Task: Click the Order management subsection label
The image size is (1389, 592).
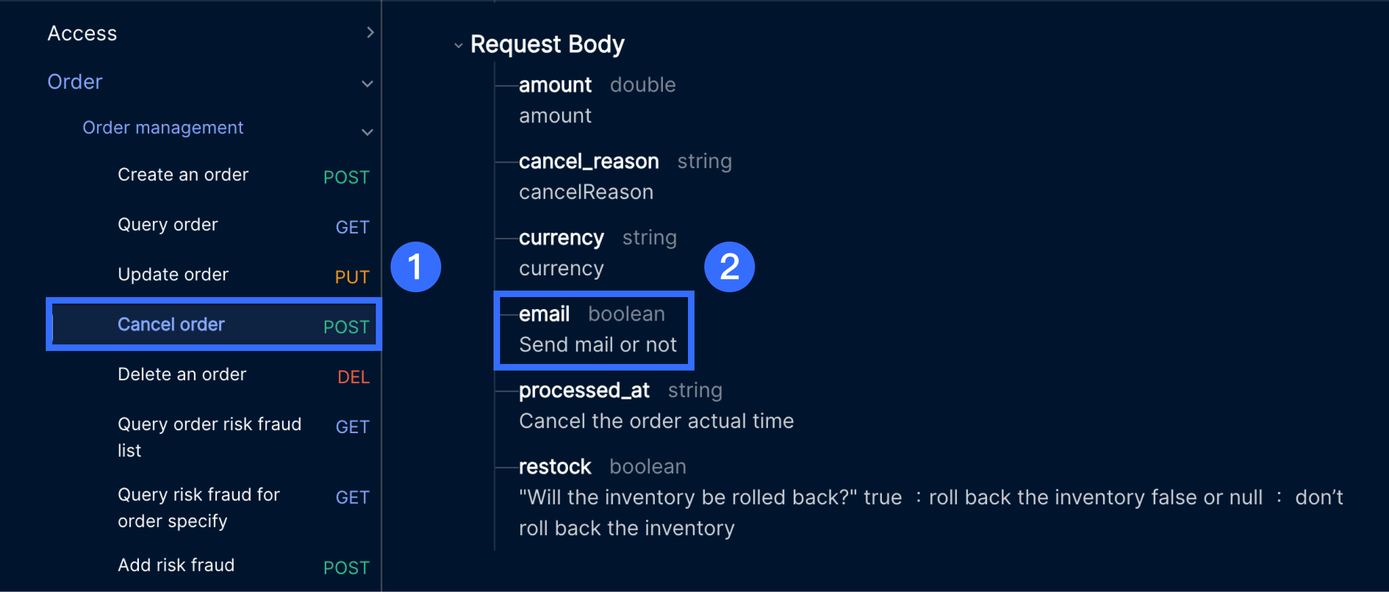Action: coord(163,127)
